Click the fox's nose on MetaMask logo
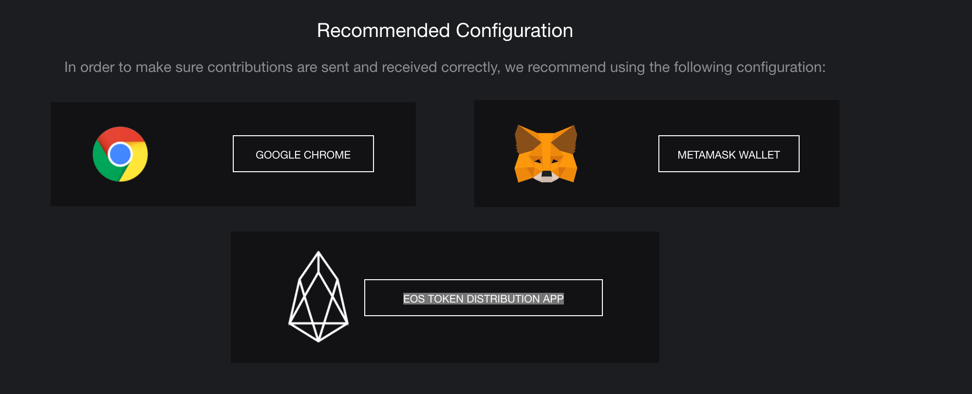Image resolution: width=972 pixels, height=394 pixels. pyautogui.click(x=546, y=174)
